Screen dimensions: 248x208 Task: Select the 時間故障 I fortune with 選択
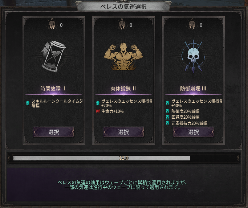[x=54, y=132]
